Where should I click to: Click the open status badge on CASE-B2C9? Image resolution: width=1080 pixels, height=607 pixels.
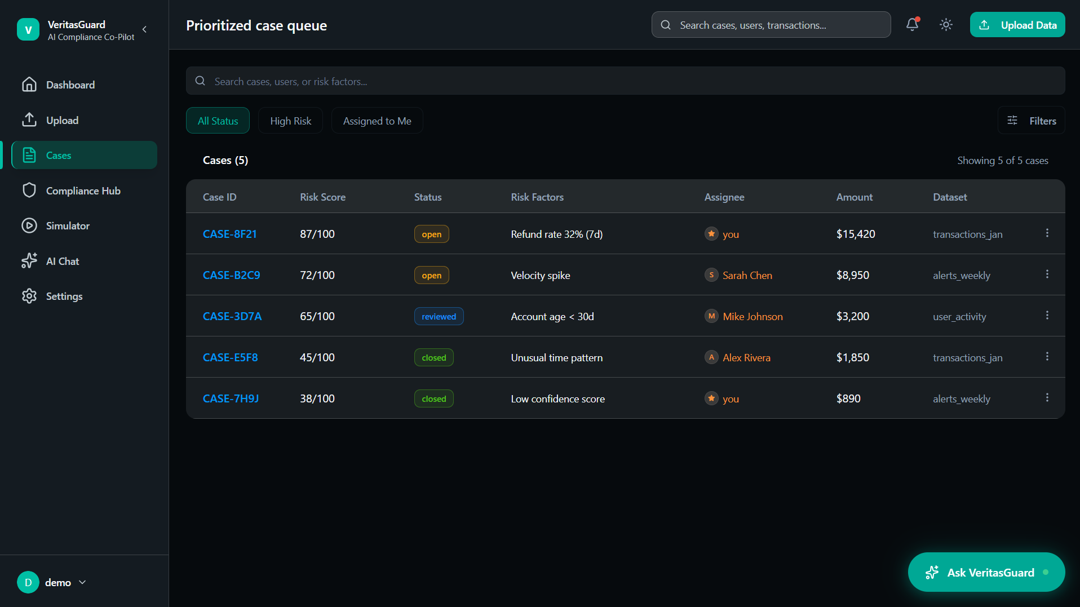[x=432, y=275]
